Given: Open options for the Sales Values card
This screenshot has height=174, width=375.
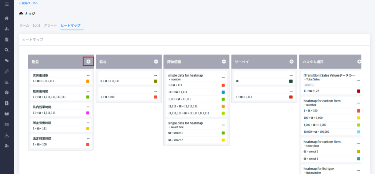Looking at the screenshot, I should click(x=359, y=80).
